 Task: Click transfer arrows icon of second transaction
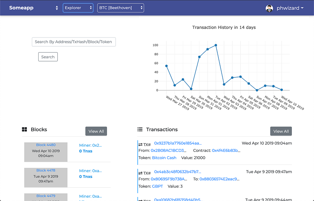(141, 173)
